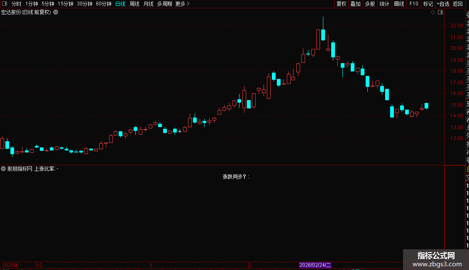Select the last cyan candlestick near 15.00
This screenshot has height=270, width=469.
427,106
